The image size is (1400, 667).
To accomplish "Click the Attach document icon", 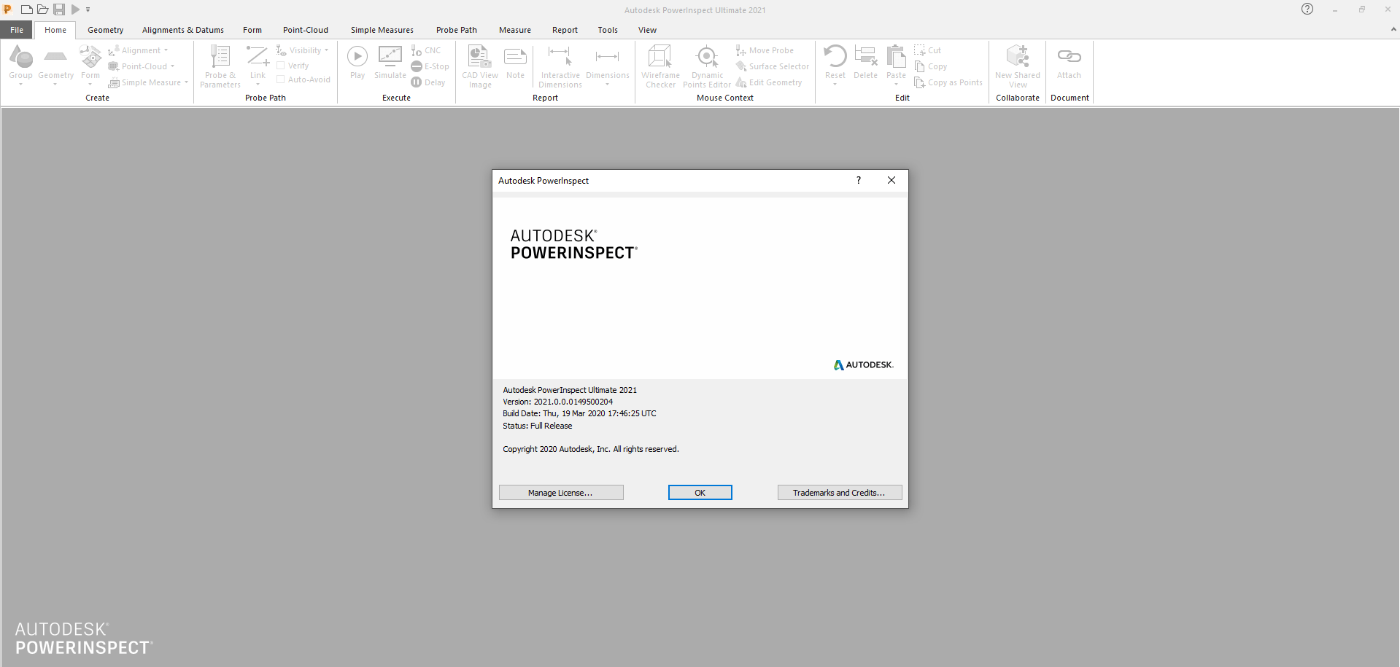I will 1069,57.
